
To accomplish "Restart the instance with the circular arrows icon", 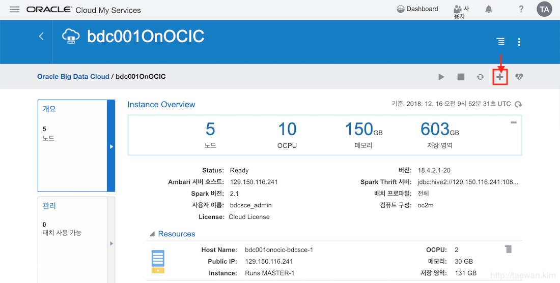I will pyautogui.click(x=481, y=77).
